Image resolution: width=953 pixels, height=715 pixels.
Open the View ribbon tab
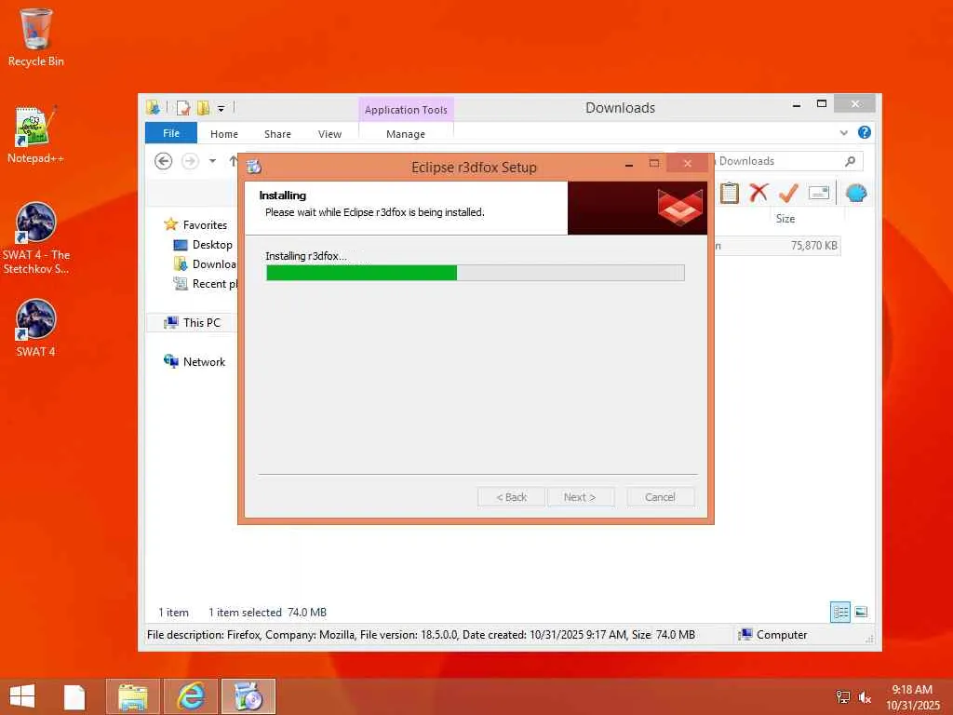(330, 134)
